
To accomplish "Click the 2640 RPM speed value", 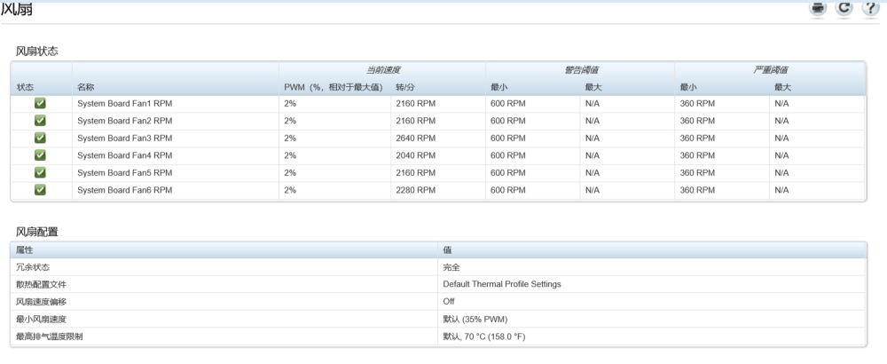I will pos(416,138).
